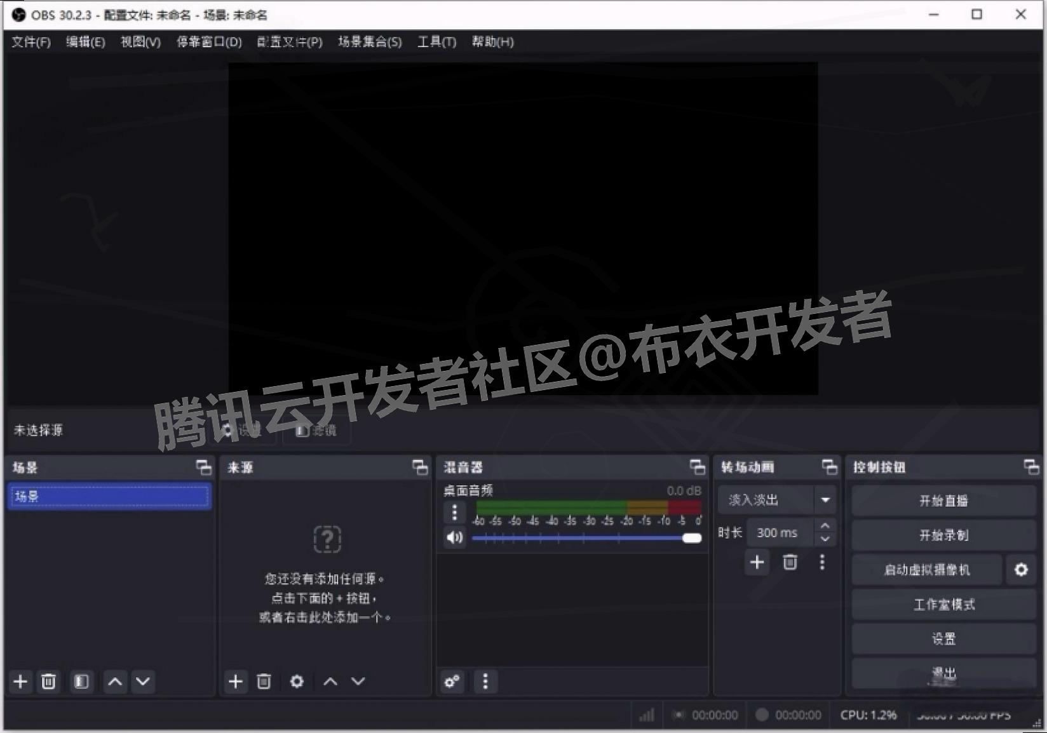
Task: Click 开始录制 to start recording
Action: click(x=943, y=535)
